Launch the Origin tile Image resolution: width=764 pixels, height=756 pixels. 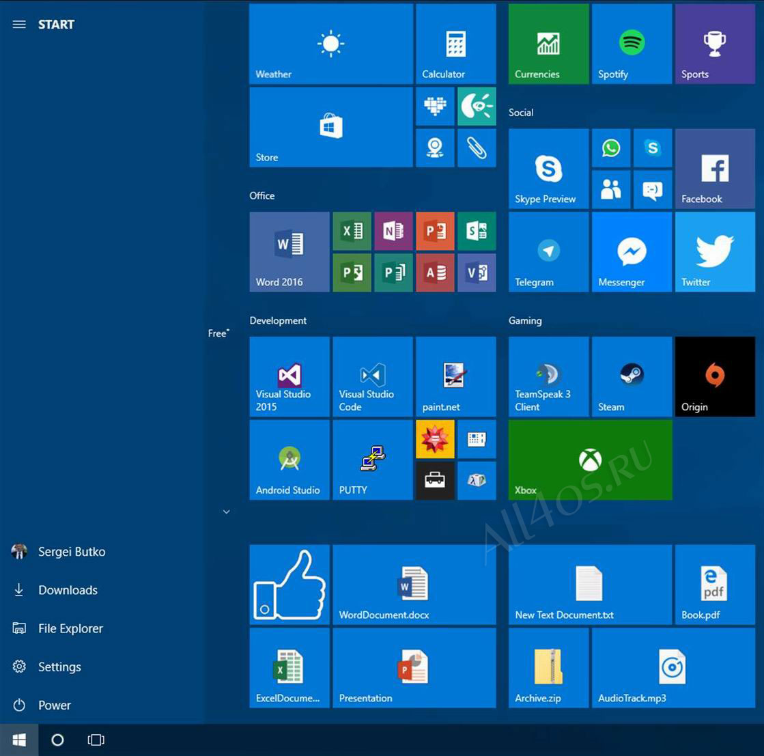[x=715, y=377]
